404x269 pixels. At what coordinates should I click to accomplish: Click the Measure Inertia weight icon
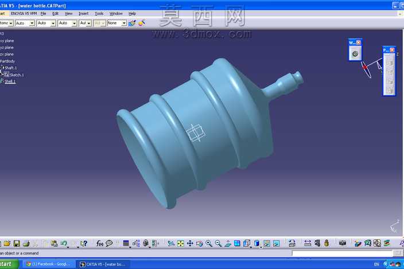tap(327, 243)
